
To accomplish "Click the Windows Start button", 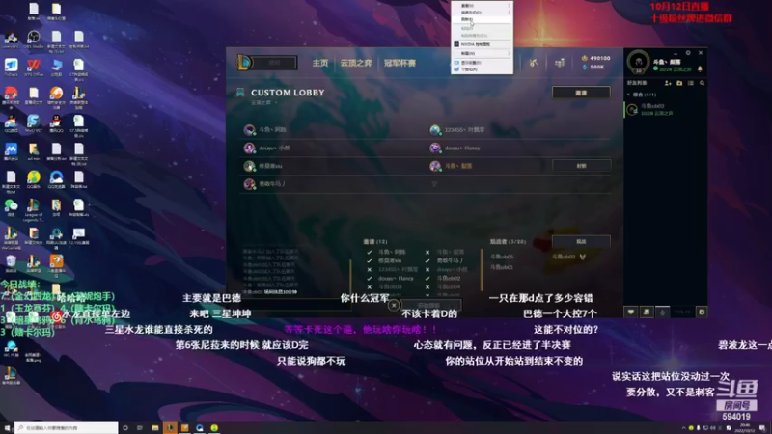I will (x=7, y=428).
